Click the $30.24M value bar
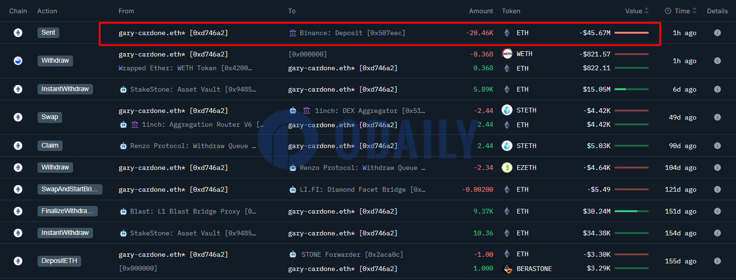 631,211
